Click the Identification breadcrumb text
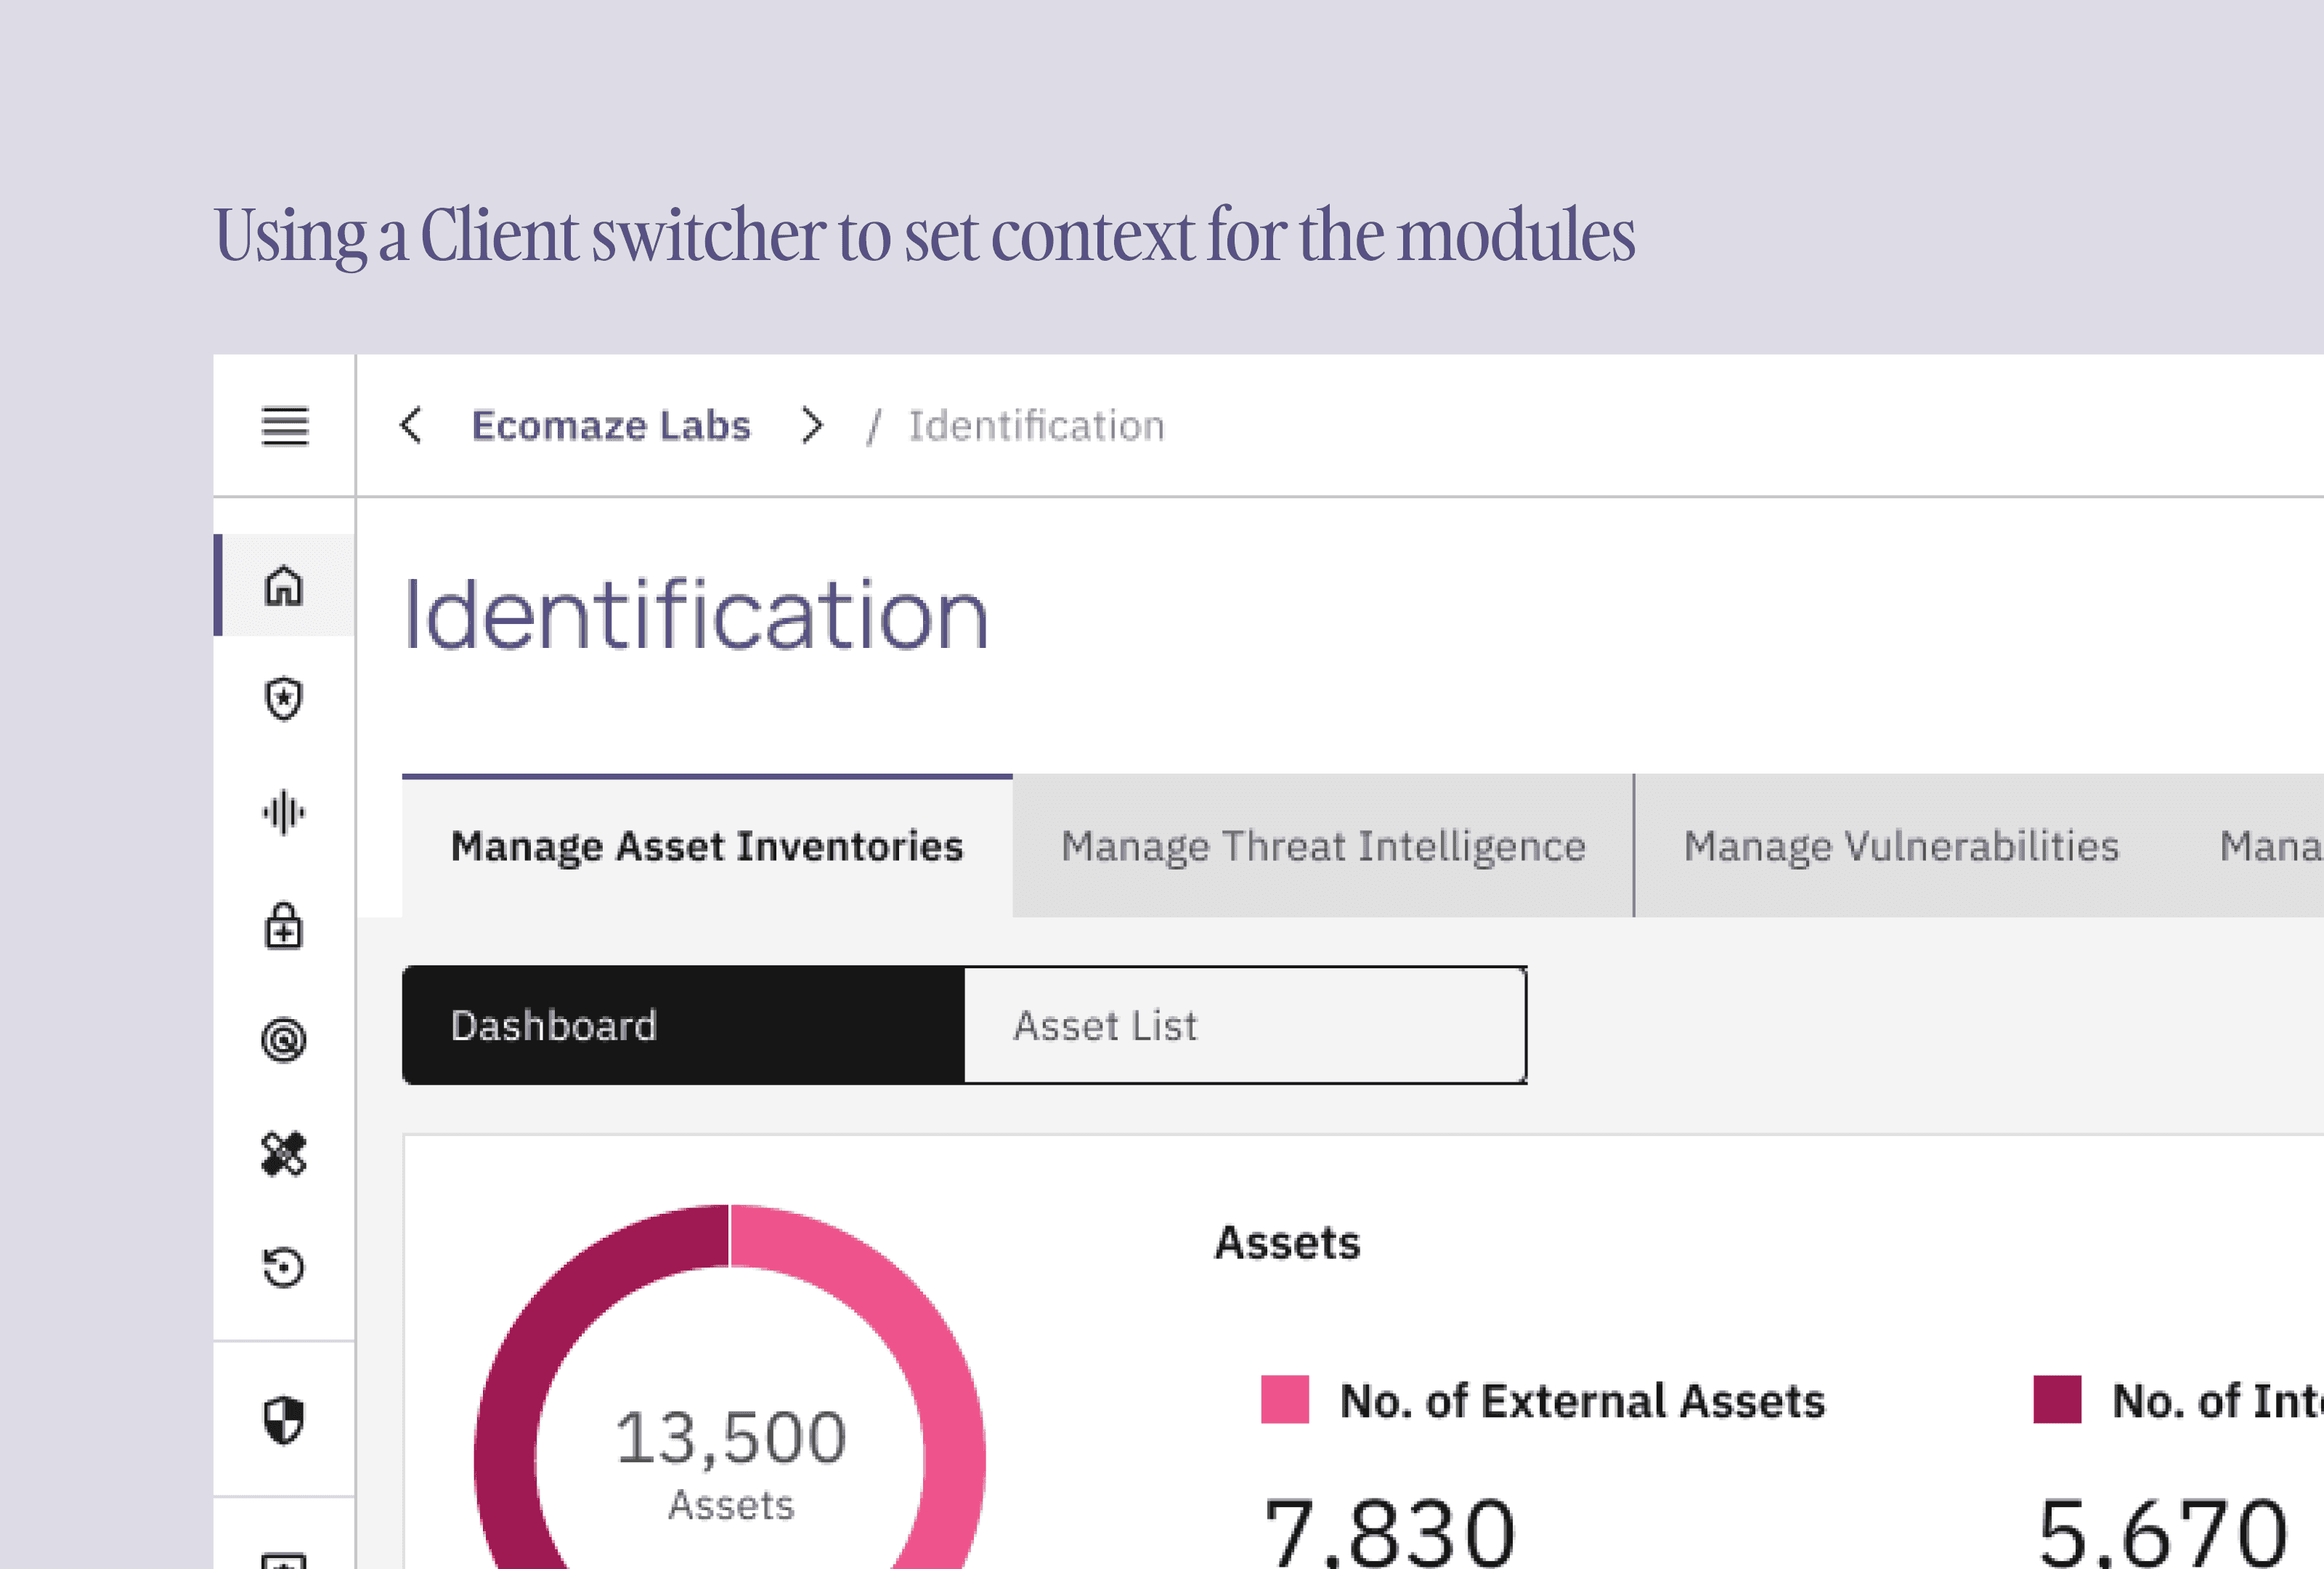Image resolution: width=2324 pixels, height=1569 pixels. coord(1036,426)
